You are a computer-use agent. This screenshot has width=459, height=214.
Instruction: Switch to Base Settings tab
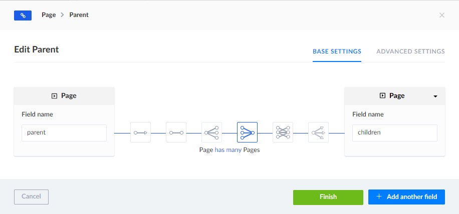point(337,51)
